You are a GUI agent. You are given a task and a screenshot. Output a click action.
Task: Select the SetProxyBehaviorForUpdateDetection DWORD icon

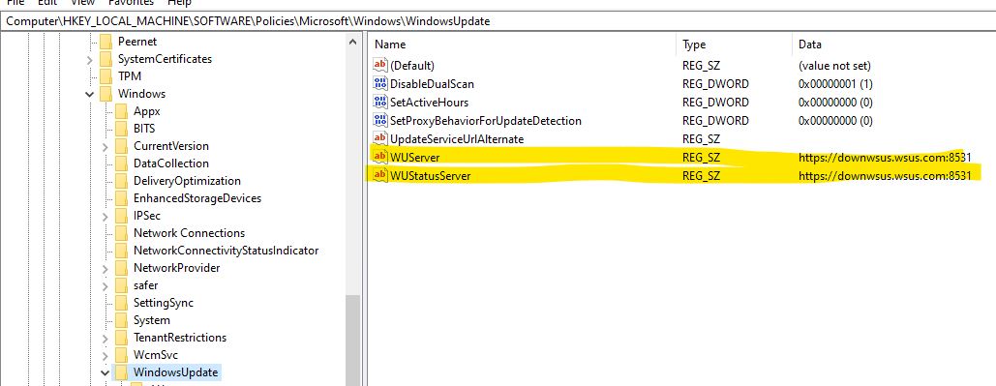coord(379,120)
